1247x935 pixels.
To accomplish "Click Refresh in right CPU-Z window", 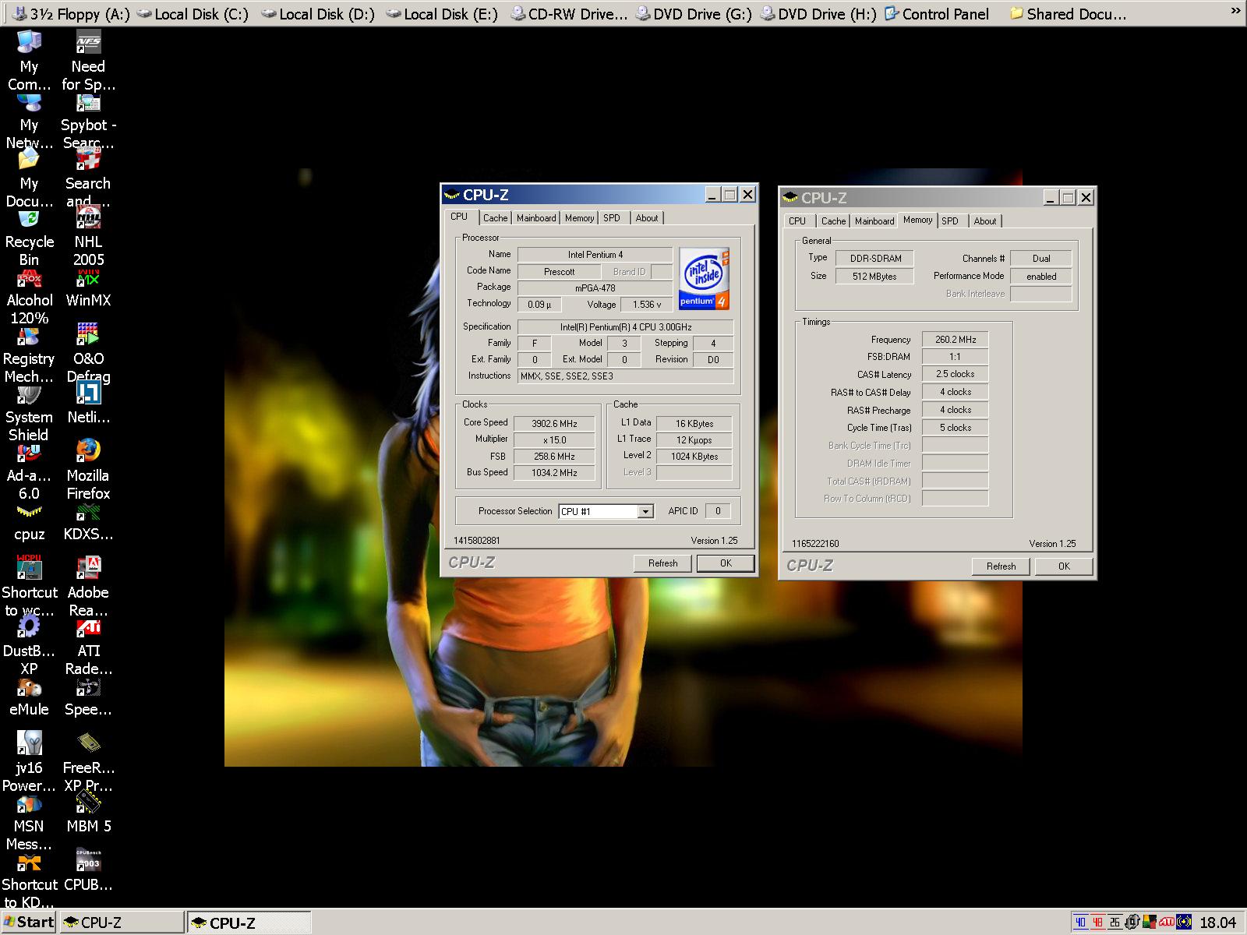I will tap(1001, 566).
